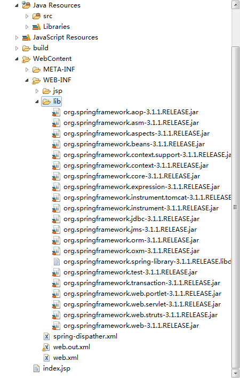The height and width of the screenshot is (378, 240).
Task: Select org.springframework.web.servlet-3.1.1.RELEASE.jar
Action: point(142,304)
